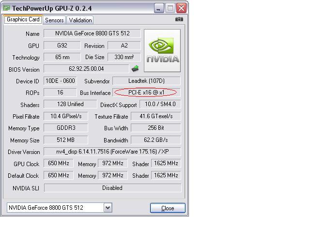
Task: Click the Default Clock row Memory 972 MHz field
Action: coord(113,175)
